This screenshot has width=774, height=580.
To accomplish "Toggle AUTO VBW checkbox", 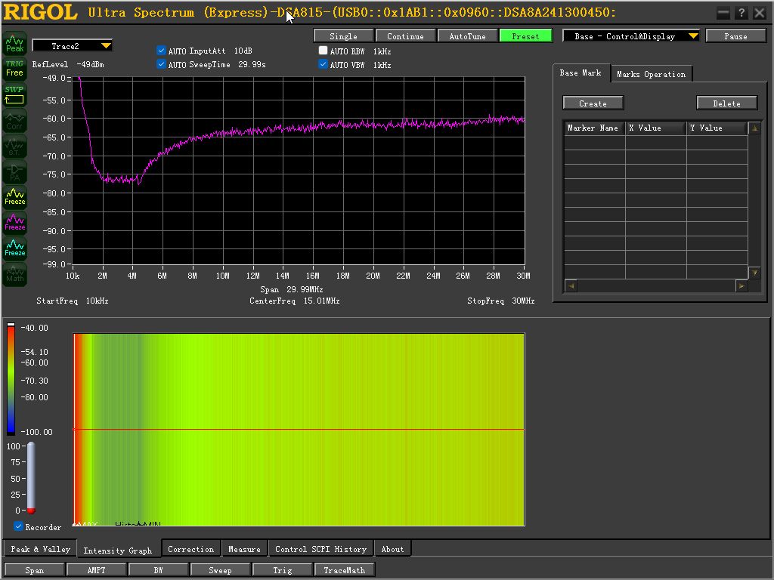I will (323, 63).
